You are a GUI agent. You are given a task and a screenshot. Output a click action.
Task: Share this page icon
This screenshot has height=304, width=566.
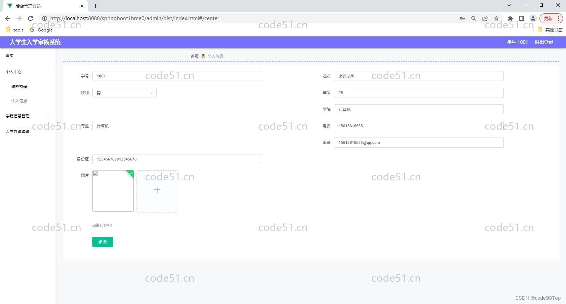coord(485,18)
